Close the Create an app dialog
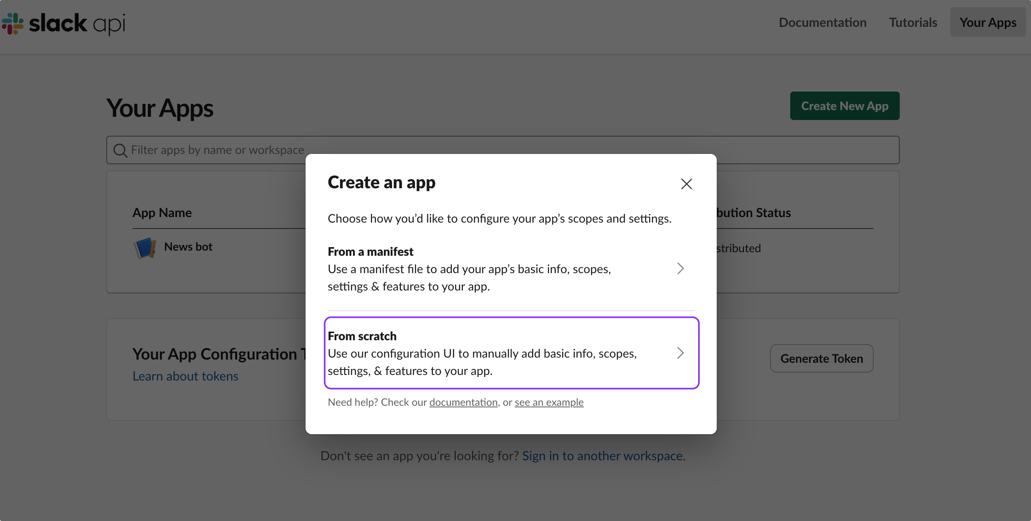This screenshot has width=1031, height=521. [686, 184]
